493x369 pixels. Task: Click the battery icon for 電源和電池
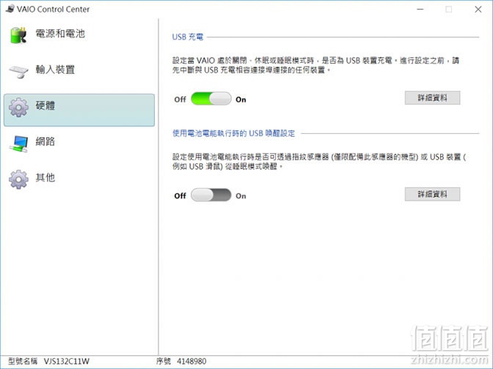click(x=18, y=35)
